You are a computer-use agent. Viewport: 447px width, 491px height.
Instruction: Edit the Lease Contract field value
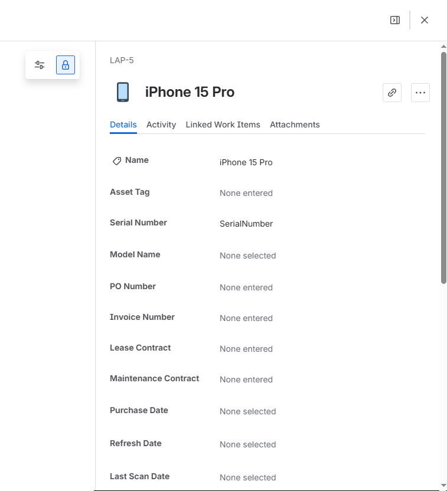click(x=246, y=349)
